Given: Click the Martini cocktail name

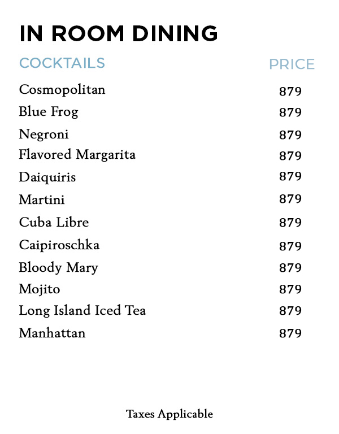Looking at the screenshot, I should (x=42, y=199).
